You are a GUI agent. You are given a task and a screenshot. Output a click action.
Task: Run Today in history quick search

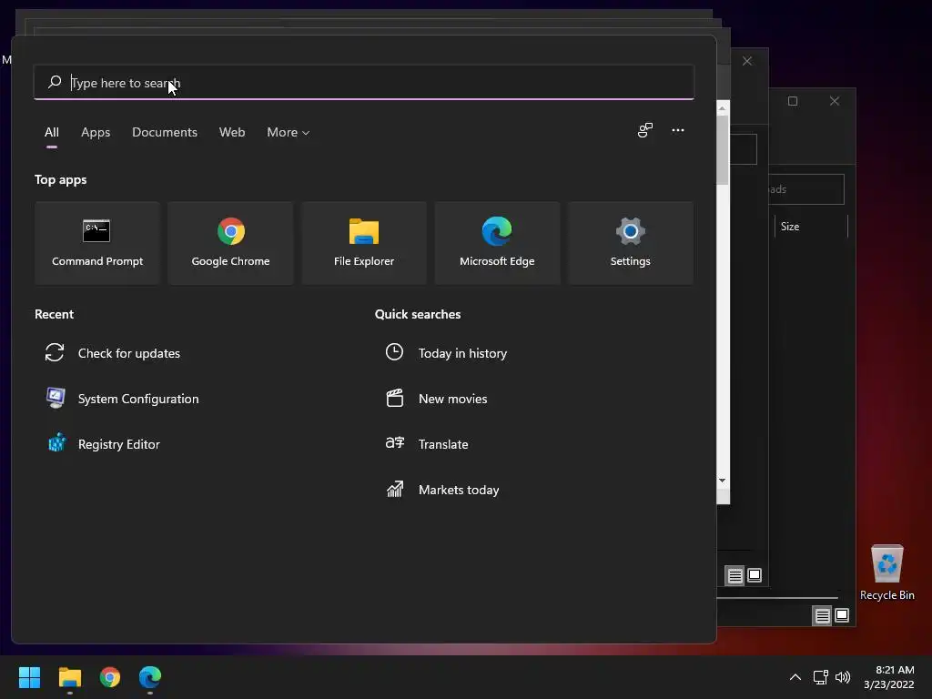pos(446,353)
